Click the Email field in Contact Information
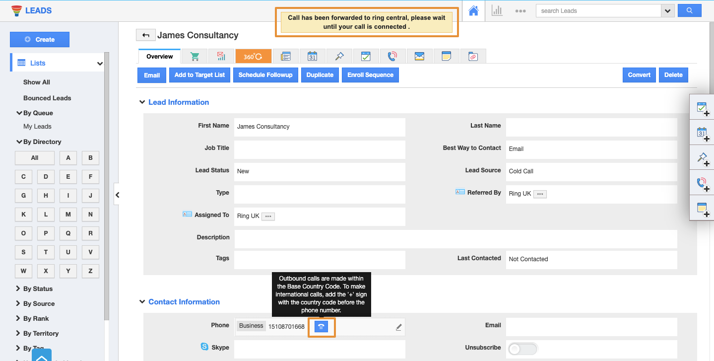The width and height of the screenshot is (714, 361). pos(591,327)
